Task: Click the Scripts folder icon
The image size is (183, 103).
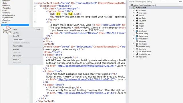Action: (x=137, y=28)
